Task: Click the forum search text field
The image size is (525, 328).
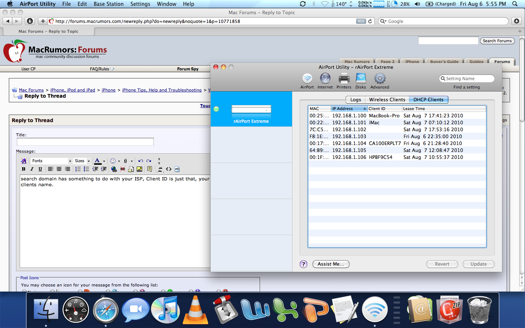Action: [x=448, y=41]
